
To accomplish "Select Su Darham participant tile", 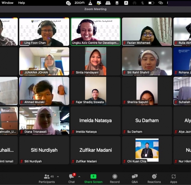I will (147, 120).
